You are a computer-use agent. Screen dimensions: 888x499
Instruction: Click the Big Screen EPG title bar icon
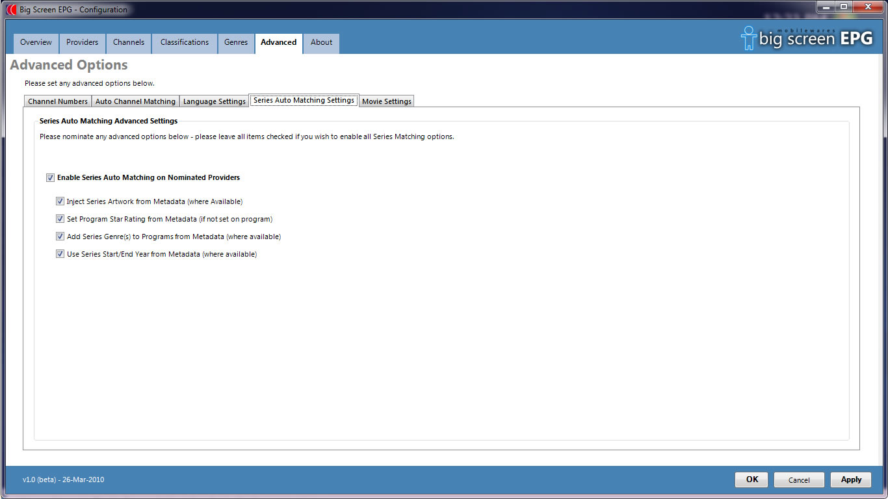point(11,10)
